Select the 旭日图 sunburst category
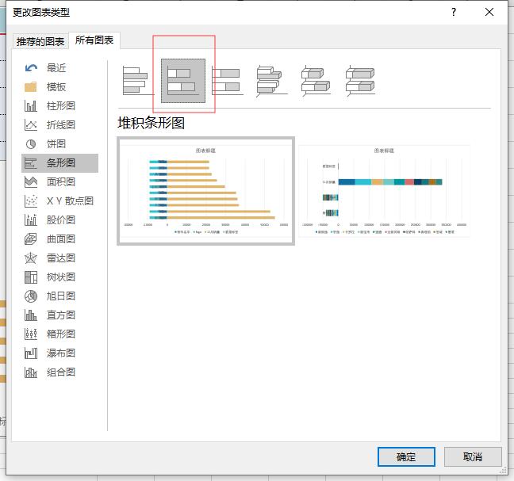The width and height of the screenshot is (514, 481). point(59,296)
